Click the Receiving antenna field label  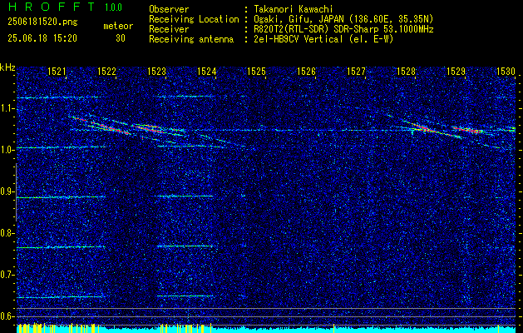coord(191,39)
